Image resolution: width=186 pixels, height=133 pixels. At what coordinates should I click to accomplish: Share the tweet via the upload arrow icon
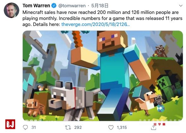[x=153, y=128]
